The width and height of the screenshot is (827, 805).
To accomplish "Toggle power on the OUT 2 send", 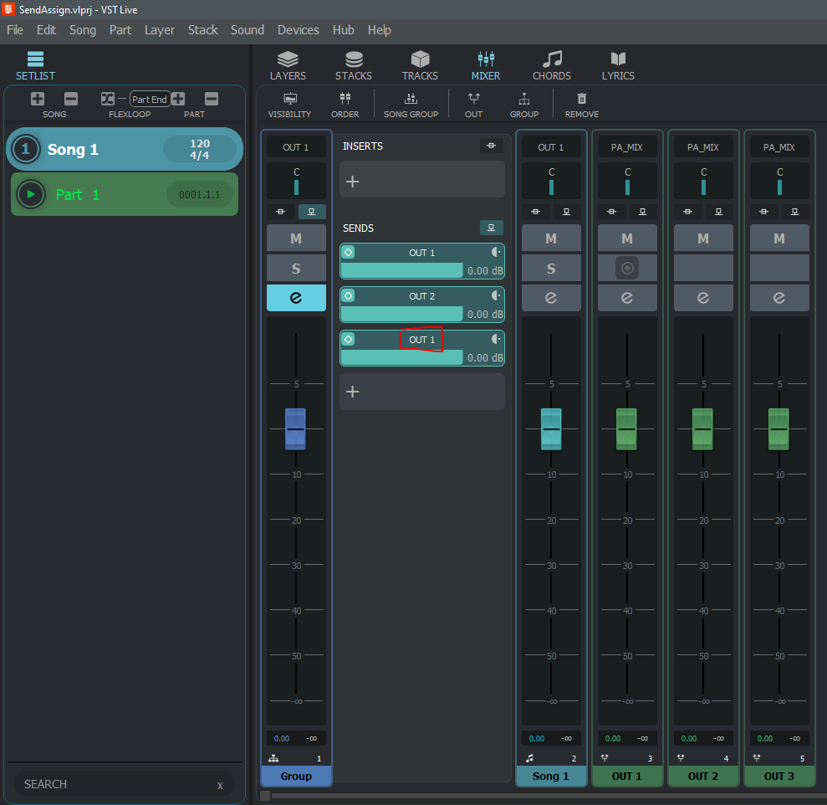I will click(349, 295).
